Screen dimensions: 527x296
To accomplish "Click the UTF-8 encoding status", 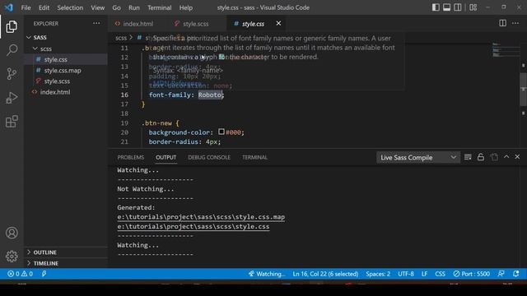I will point(406,274).
